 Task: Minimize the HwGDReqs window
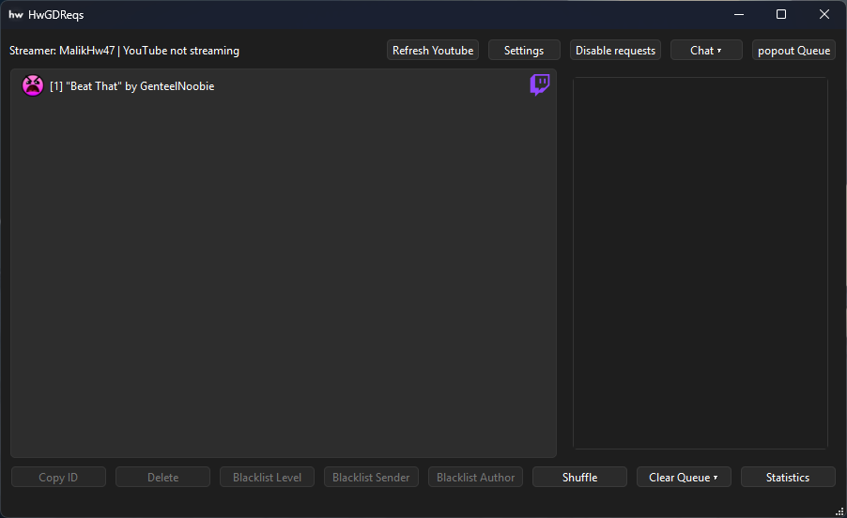739,15
